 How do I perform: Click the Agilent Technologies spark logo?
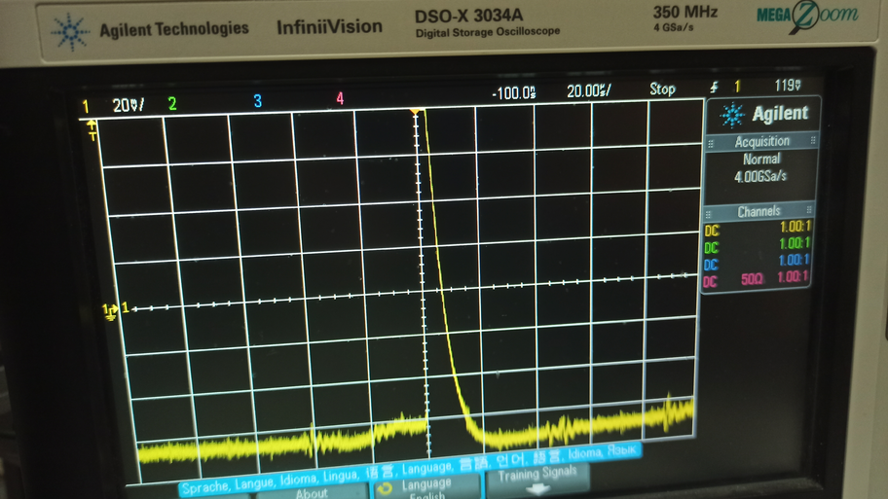click(x=70, y=32)
